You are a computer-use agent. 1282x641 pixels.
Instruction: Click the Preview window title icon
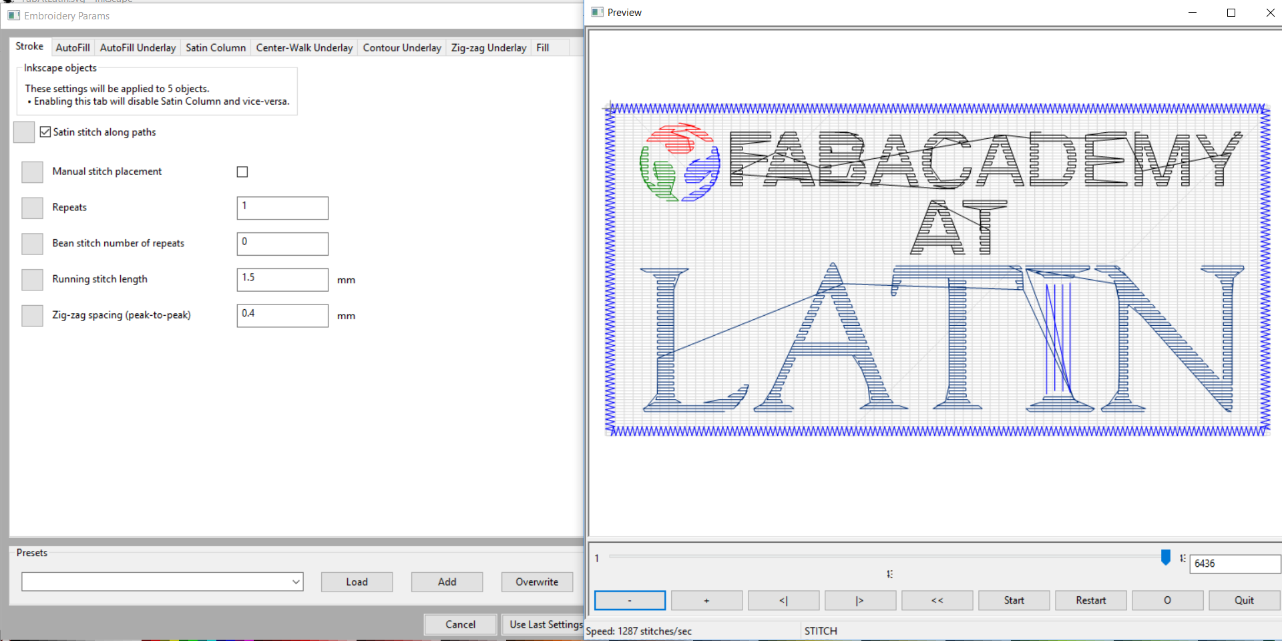point(597,12)
